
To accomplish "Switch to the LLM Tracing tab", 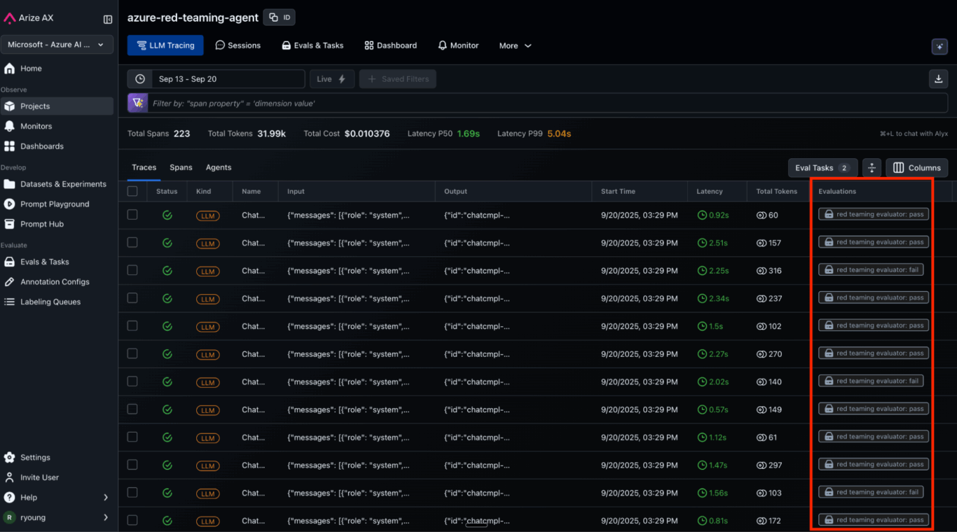I will pos(165,45).
